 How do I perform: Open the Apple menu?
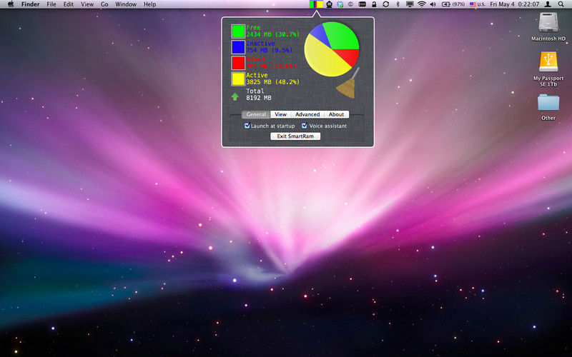[x=11, y=4]
